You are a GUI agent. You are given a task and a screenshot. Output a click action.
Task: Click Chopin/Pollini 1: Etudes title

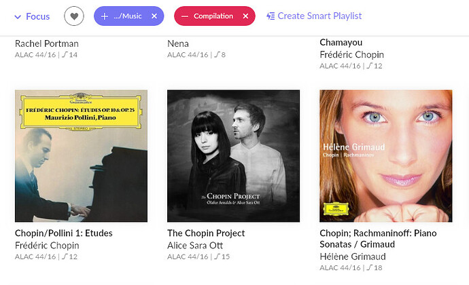point(64,233)
